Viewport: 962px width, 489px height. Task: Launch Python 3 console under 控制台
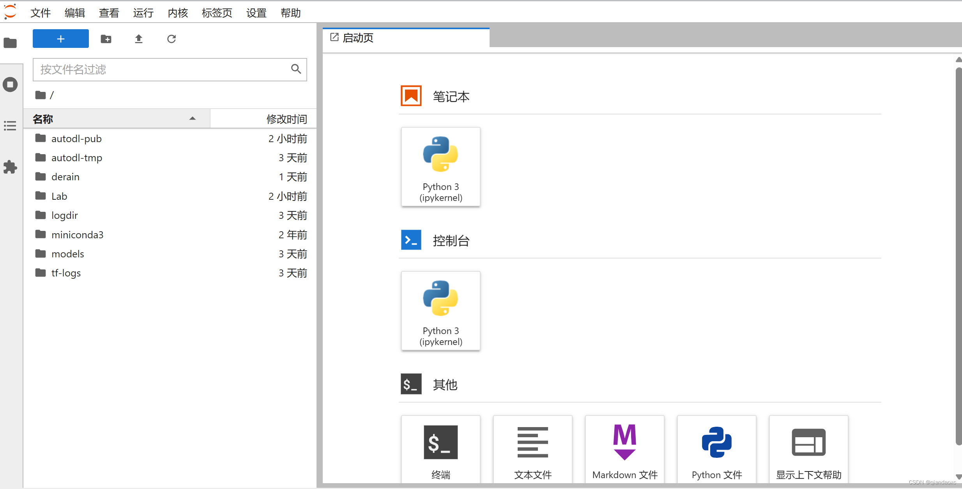(x=441, y=311)
